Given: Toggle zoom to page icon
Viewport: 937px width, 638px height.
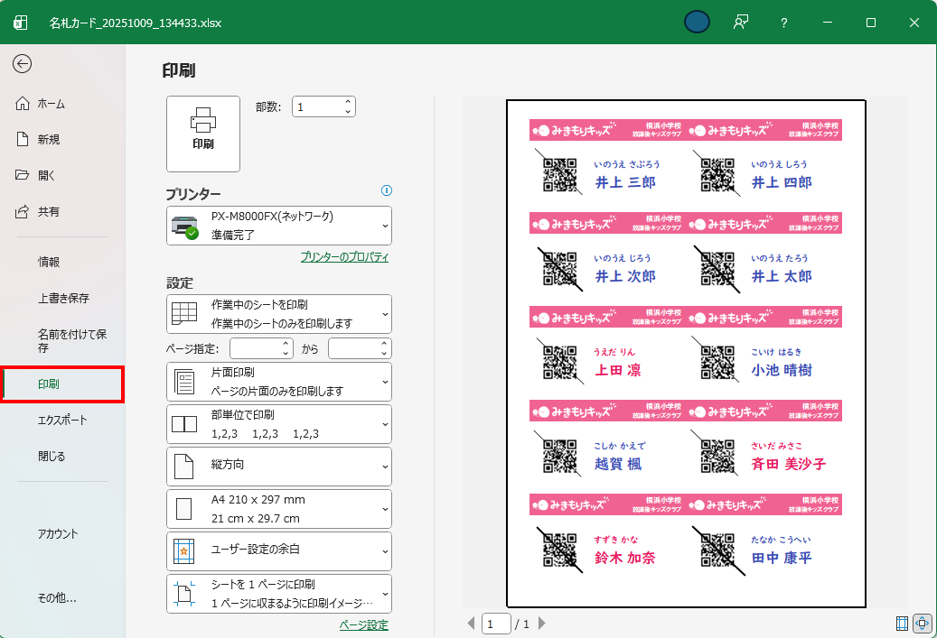Looking at the screenshot, I should (x=923, y=623).
